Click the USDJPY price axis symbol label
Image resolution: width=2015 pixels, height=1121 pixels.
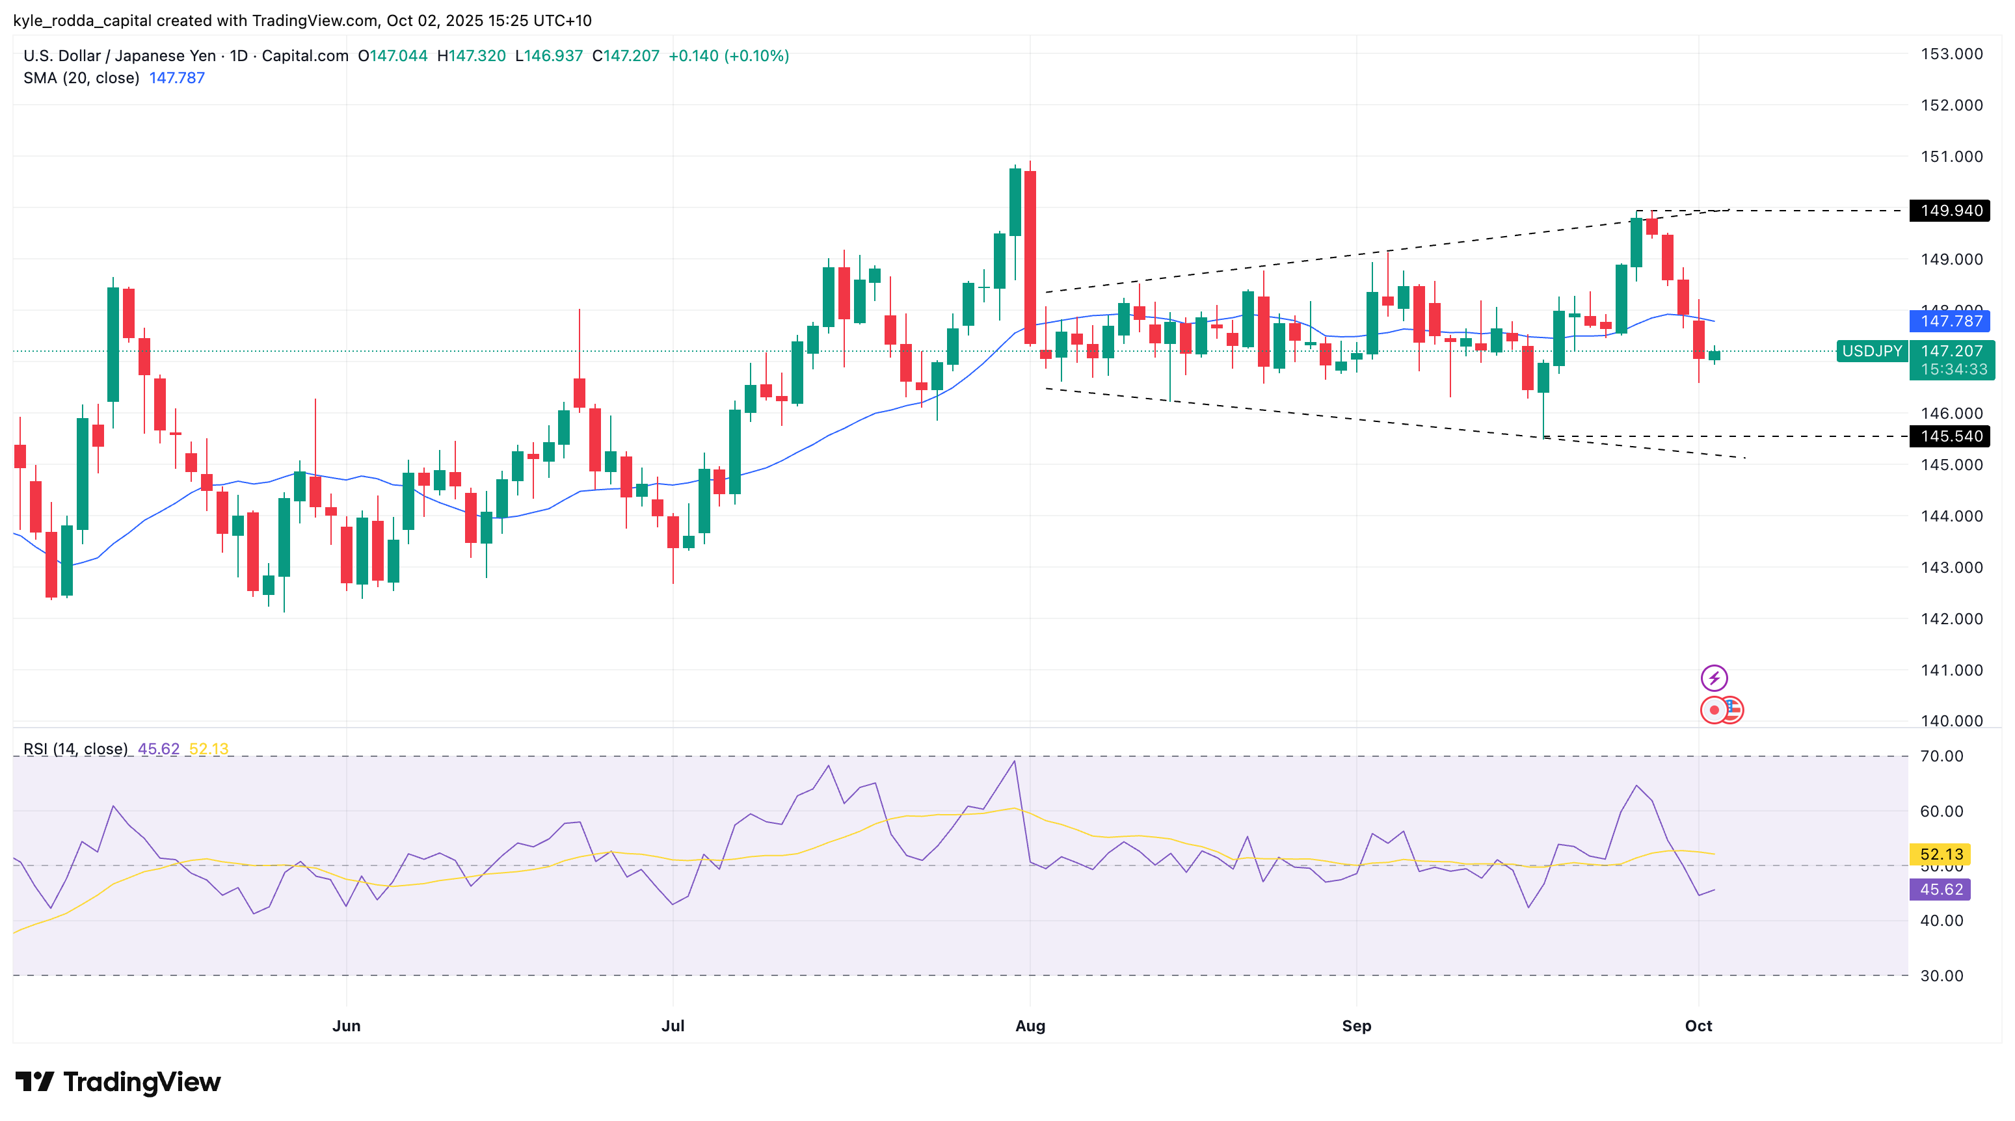tap(1871, 351)
